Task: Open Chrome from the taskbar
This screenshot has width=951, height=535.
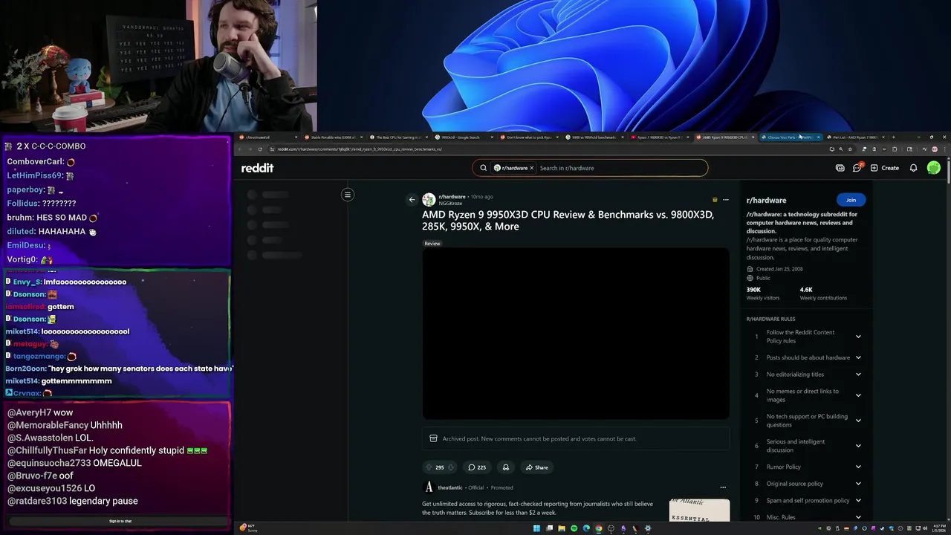Action: [x=598, y=528]
